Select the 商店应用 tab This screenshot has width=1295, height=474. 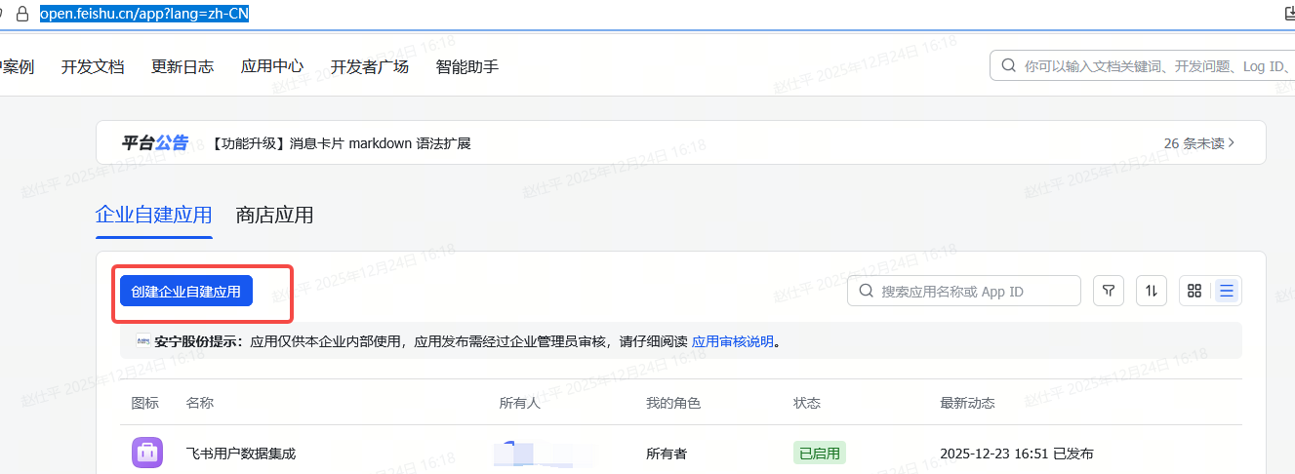[x=275, y=215]
